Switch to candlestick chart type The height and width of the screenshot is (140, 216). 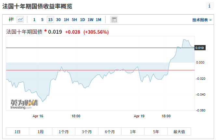click(11, 19)
